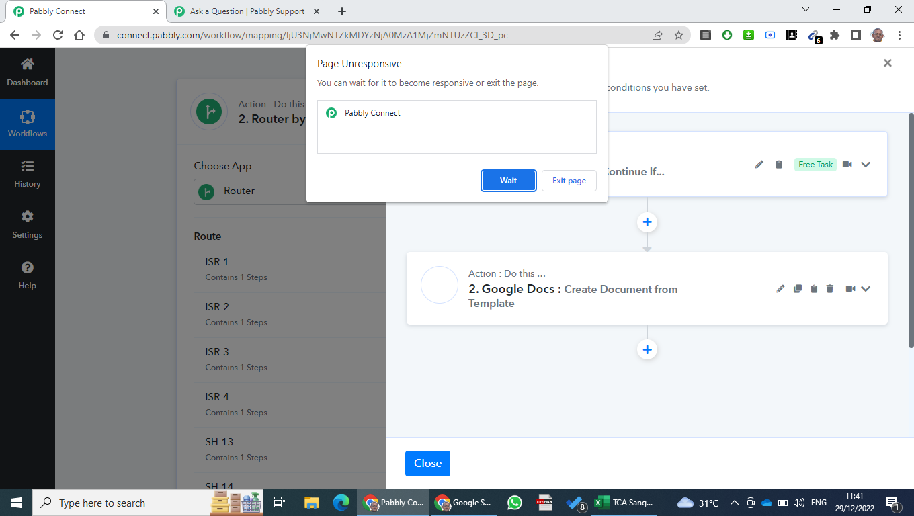This screenshot has height=516, width=914.
Task: Open the Chrome three-dot menu
Action: (899, 35)
